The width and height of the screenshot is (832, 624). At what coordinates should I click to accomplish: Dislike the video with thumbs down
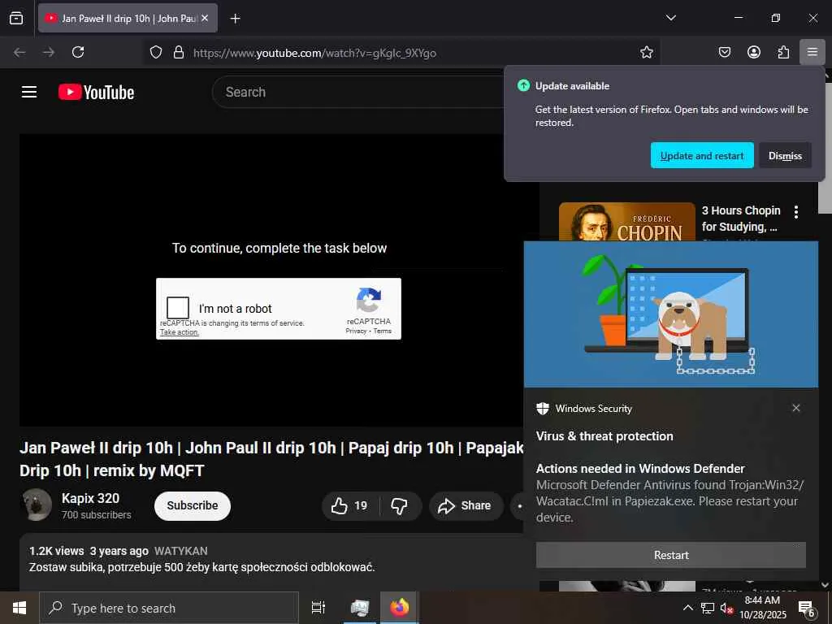pos(400,505)
